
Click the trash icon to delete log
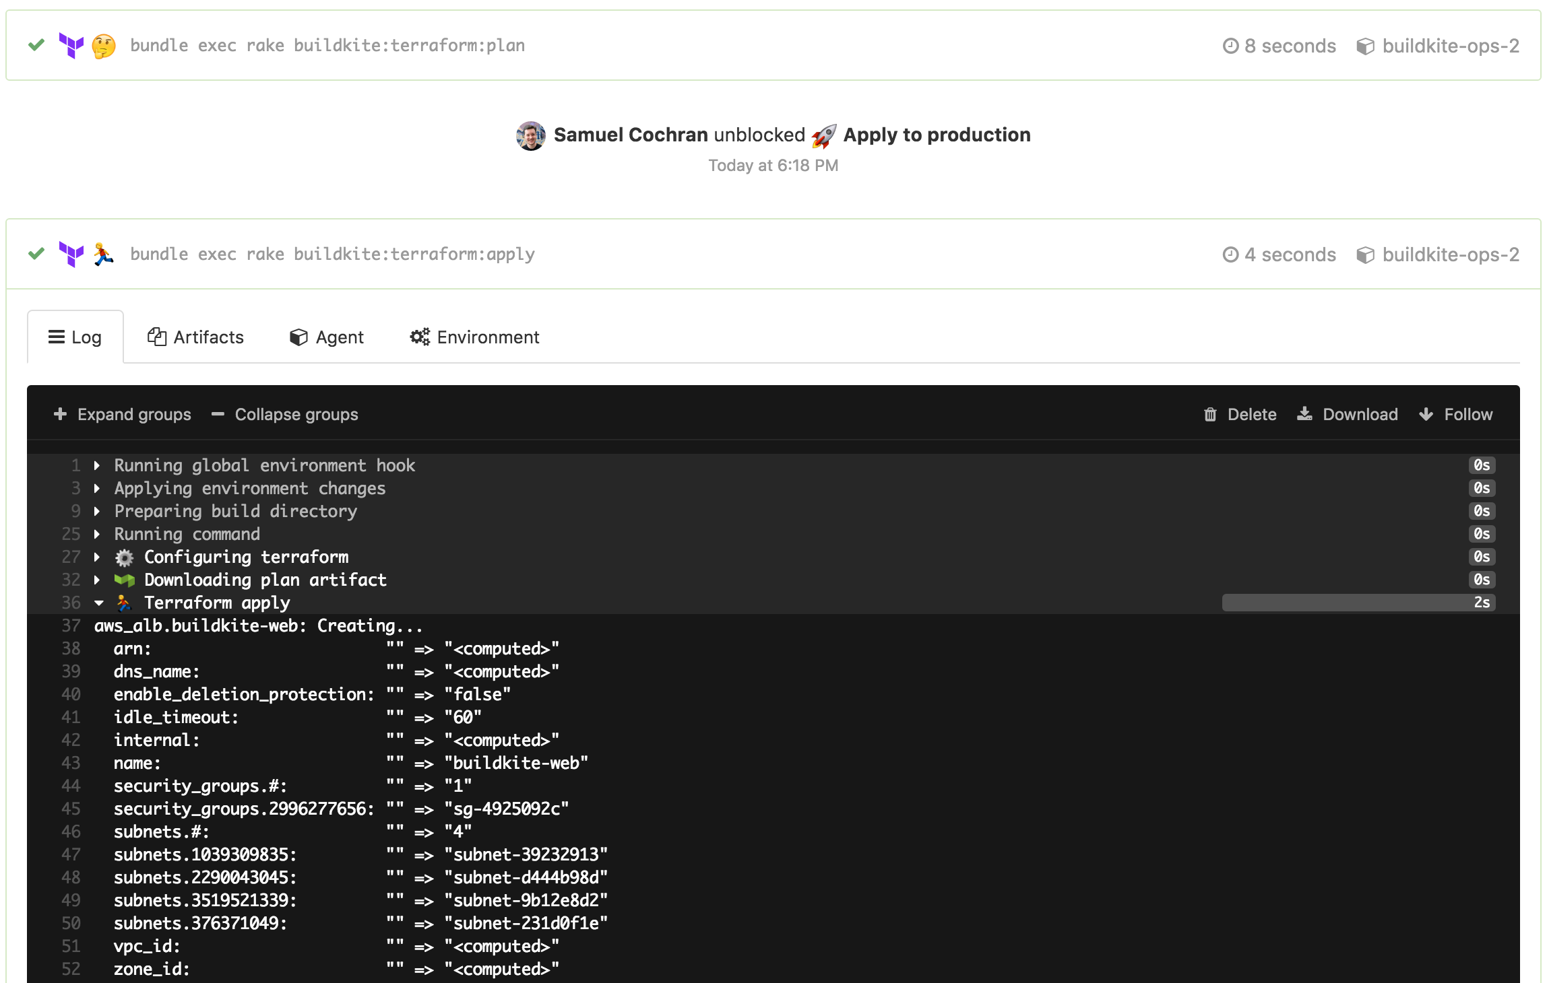1210,415
